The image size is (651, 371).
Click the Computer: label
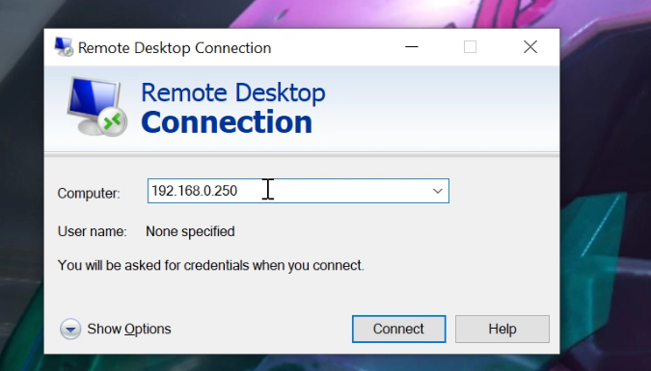point(89,194)
